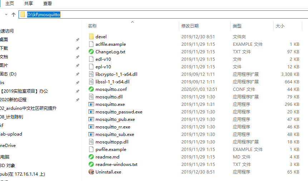Open 下载 in quick access

coord(4,48)
